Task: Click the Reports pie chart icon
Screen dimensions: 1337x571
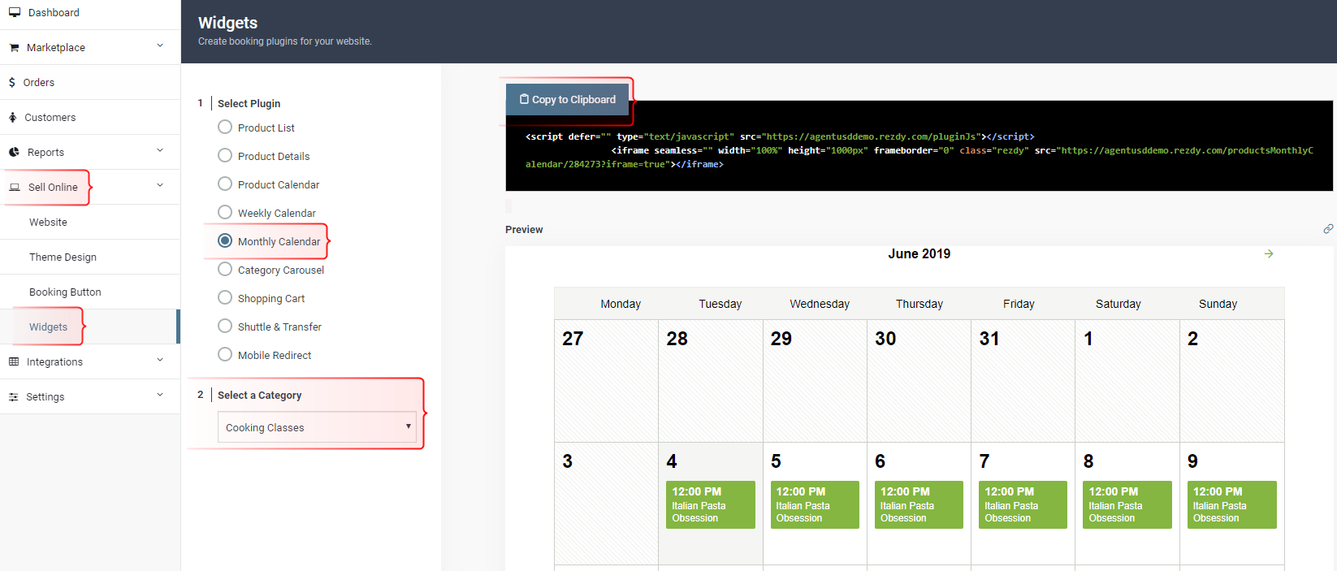Action: click(14, 152)
